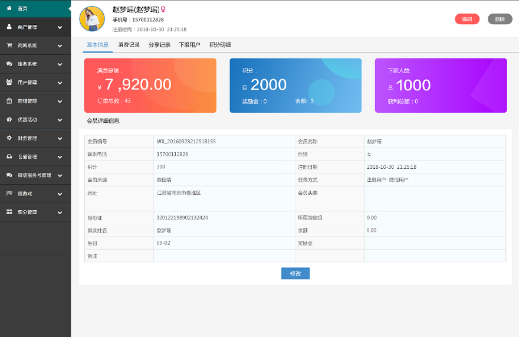The width and height of the screenshot is (519, 337).
Task: Open the 用户管理 sidebar label
Action: pos(27,83)
